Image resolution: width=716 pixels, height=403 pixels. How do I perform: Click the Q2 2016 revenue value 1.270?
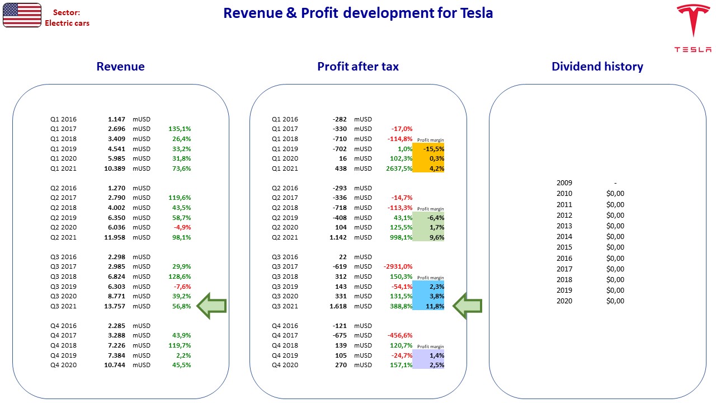116,188
